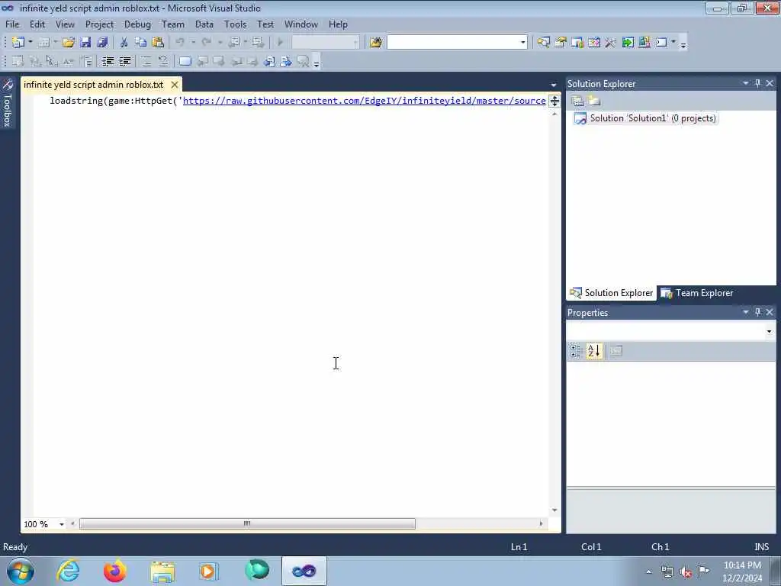Go to previous bookmark in document
The image size is (781, 586).
click(269, 61)
